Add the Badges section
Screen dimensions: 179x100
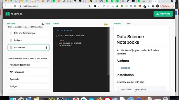coord(29,86)
